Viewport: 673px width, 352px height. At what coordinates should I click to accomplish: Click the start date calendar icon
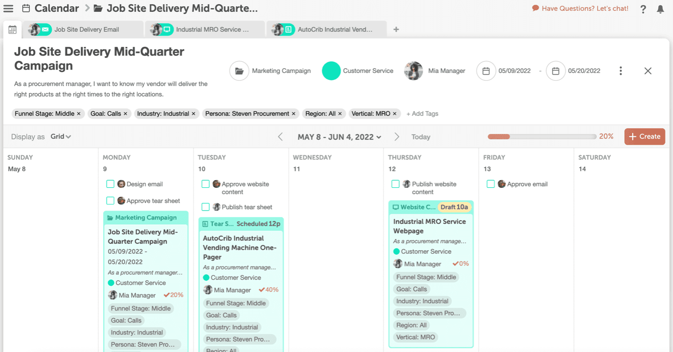pos(486,71)
